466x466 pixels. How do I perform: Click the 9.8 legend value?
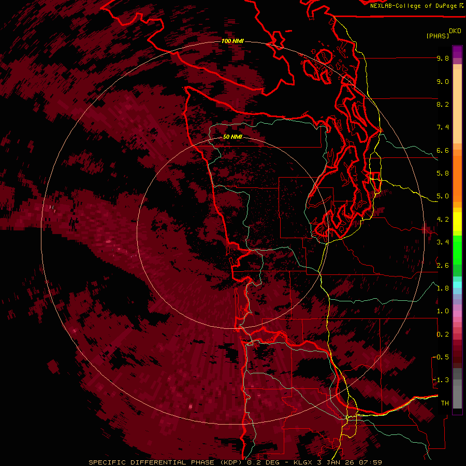pos(443,59)
